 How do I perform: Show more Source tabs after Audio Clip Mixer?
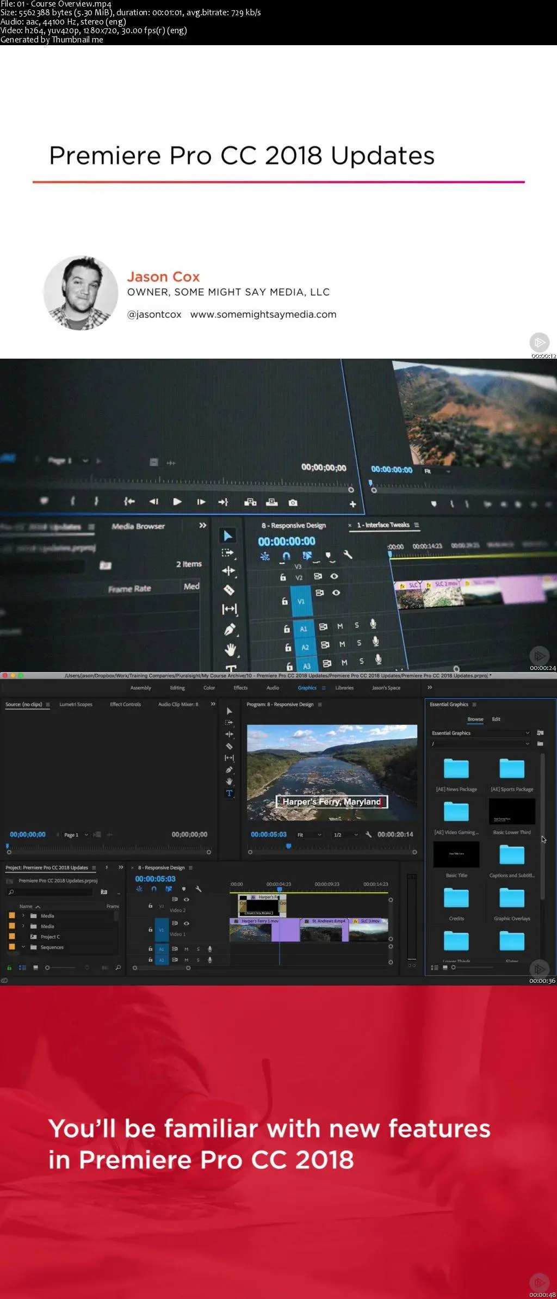pyautogui.click(x=213, y=704)
